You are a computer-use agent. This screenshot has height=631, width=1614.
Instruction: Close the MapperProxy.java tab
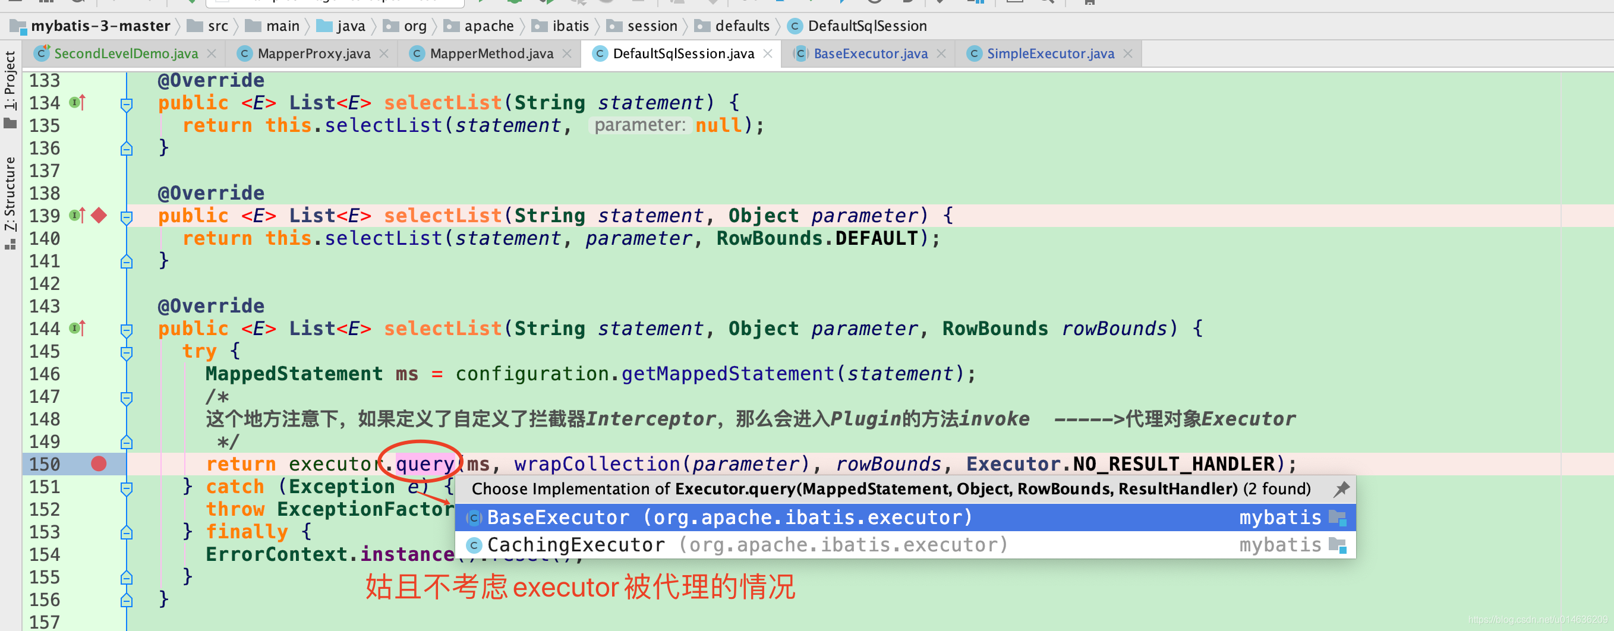coord(384,54)
